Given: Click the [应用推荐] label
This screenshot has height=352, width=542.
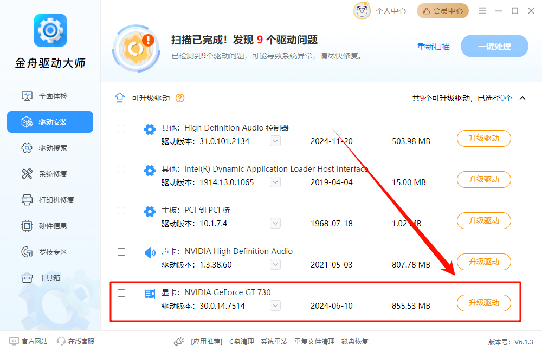Looking at the screenshot, I should [207, 342].
